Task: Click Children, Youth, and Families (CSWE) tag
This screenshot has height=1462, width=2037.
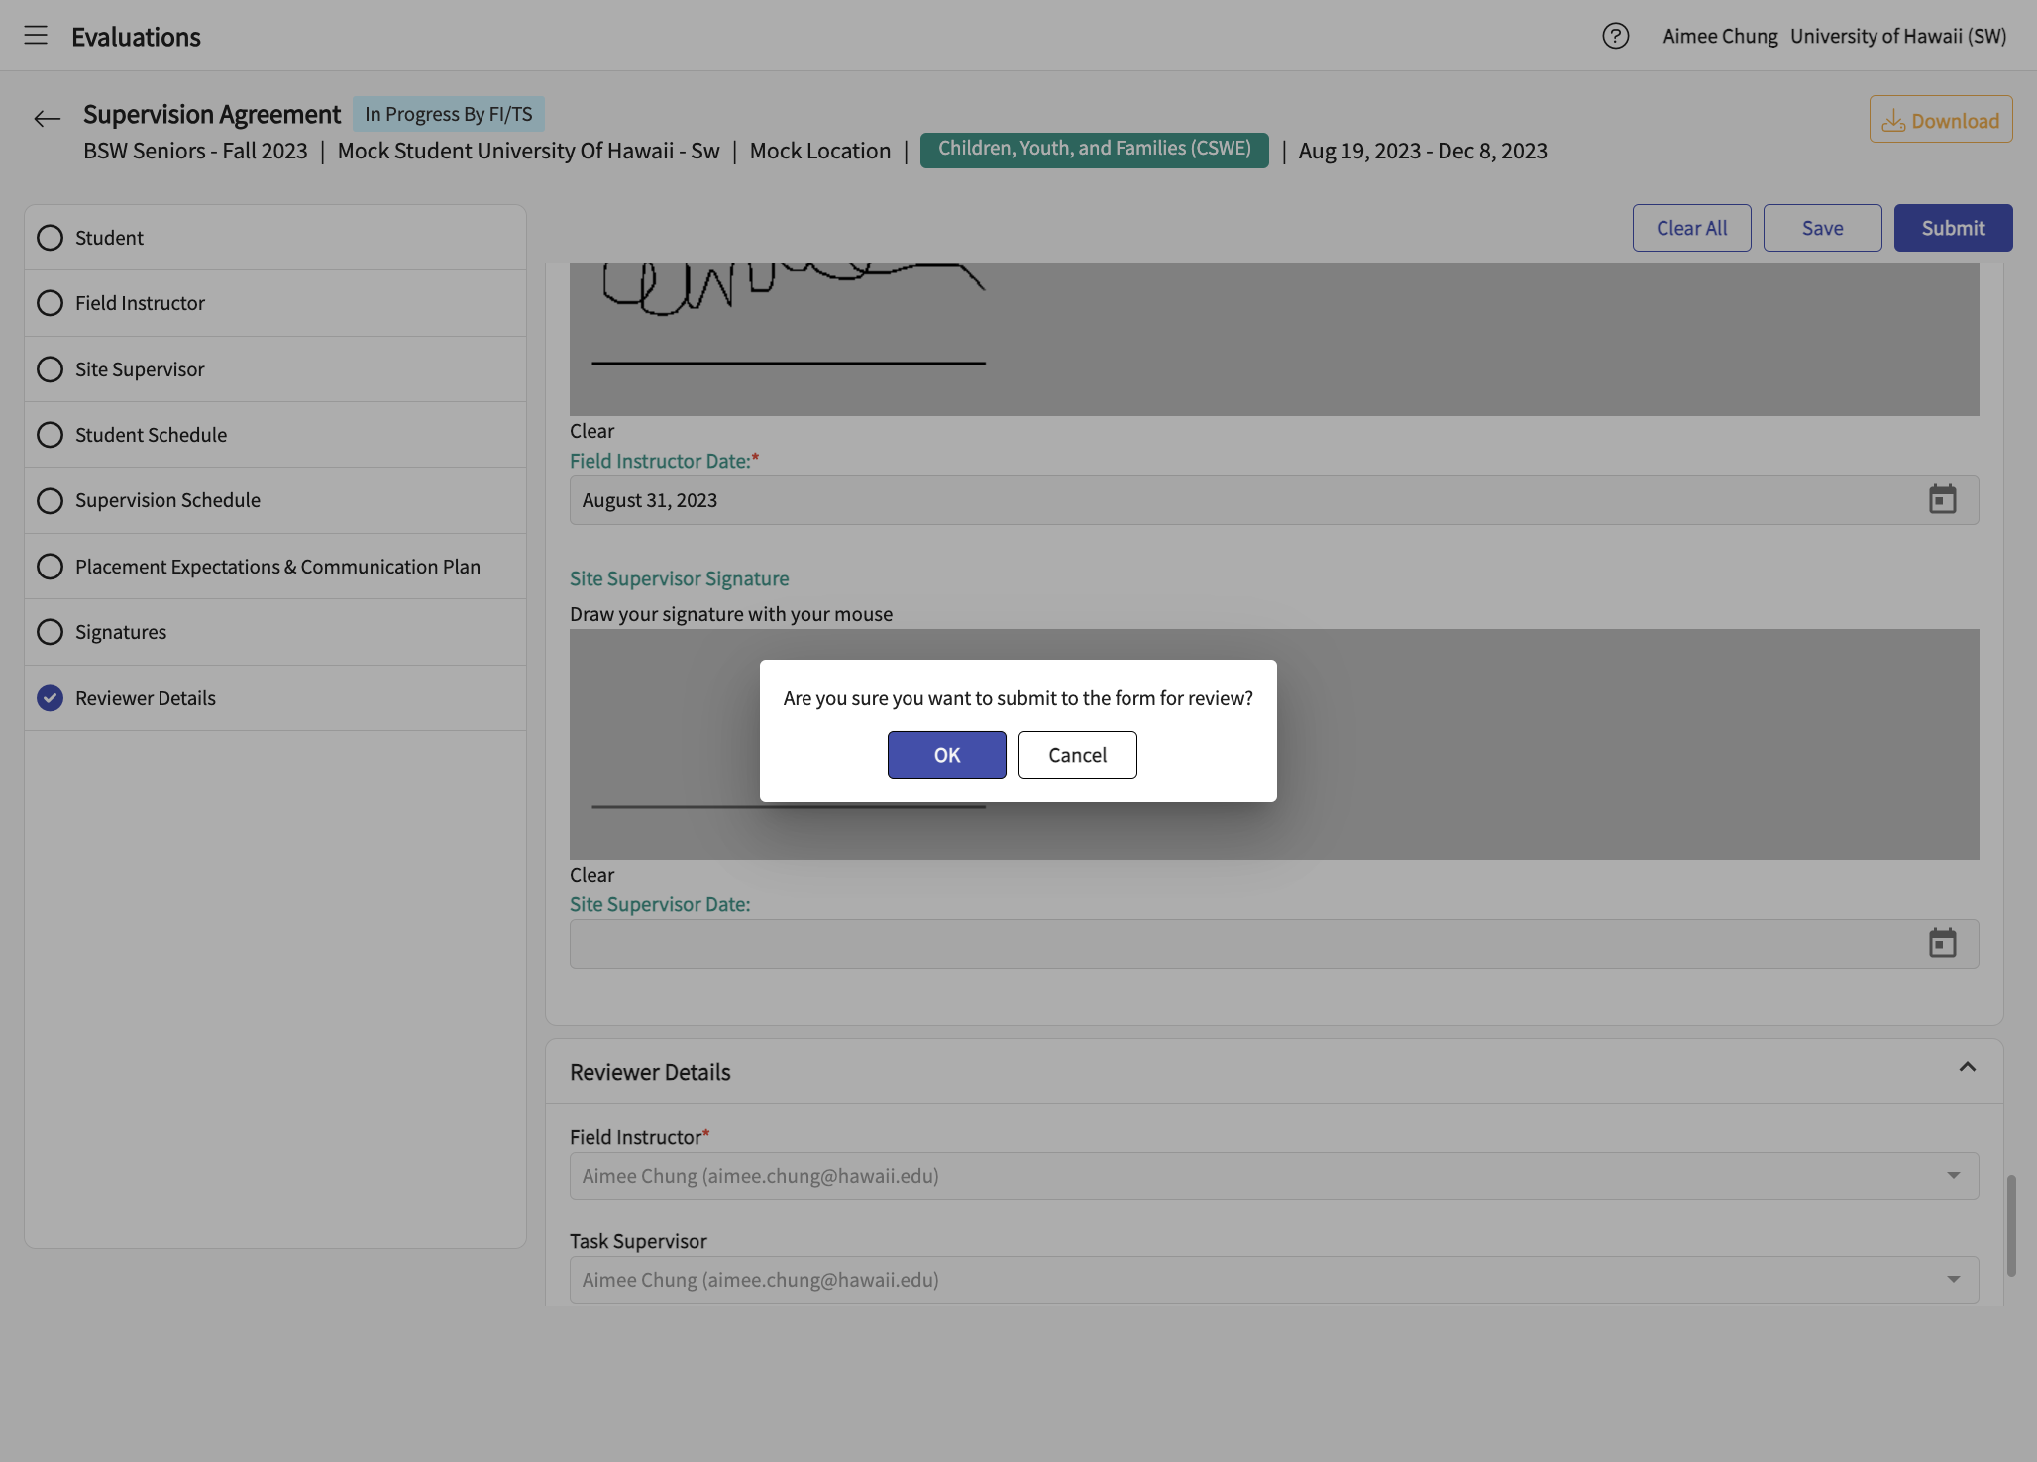Action: [1094, 149]
